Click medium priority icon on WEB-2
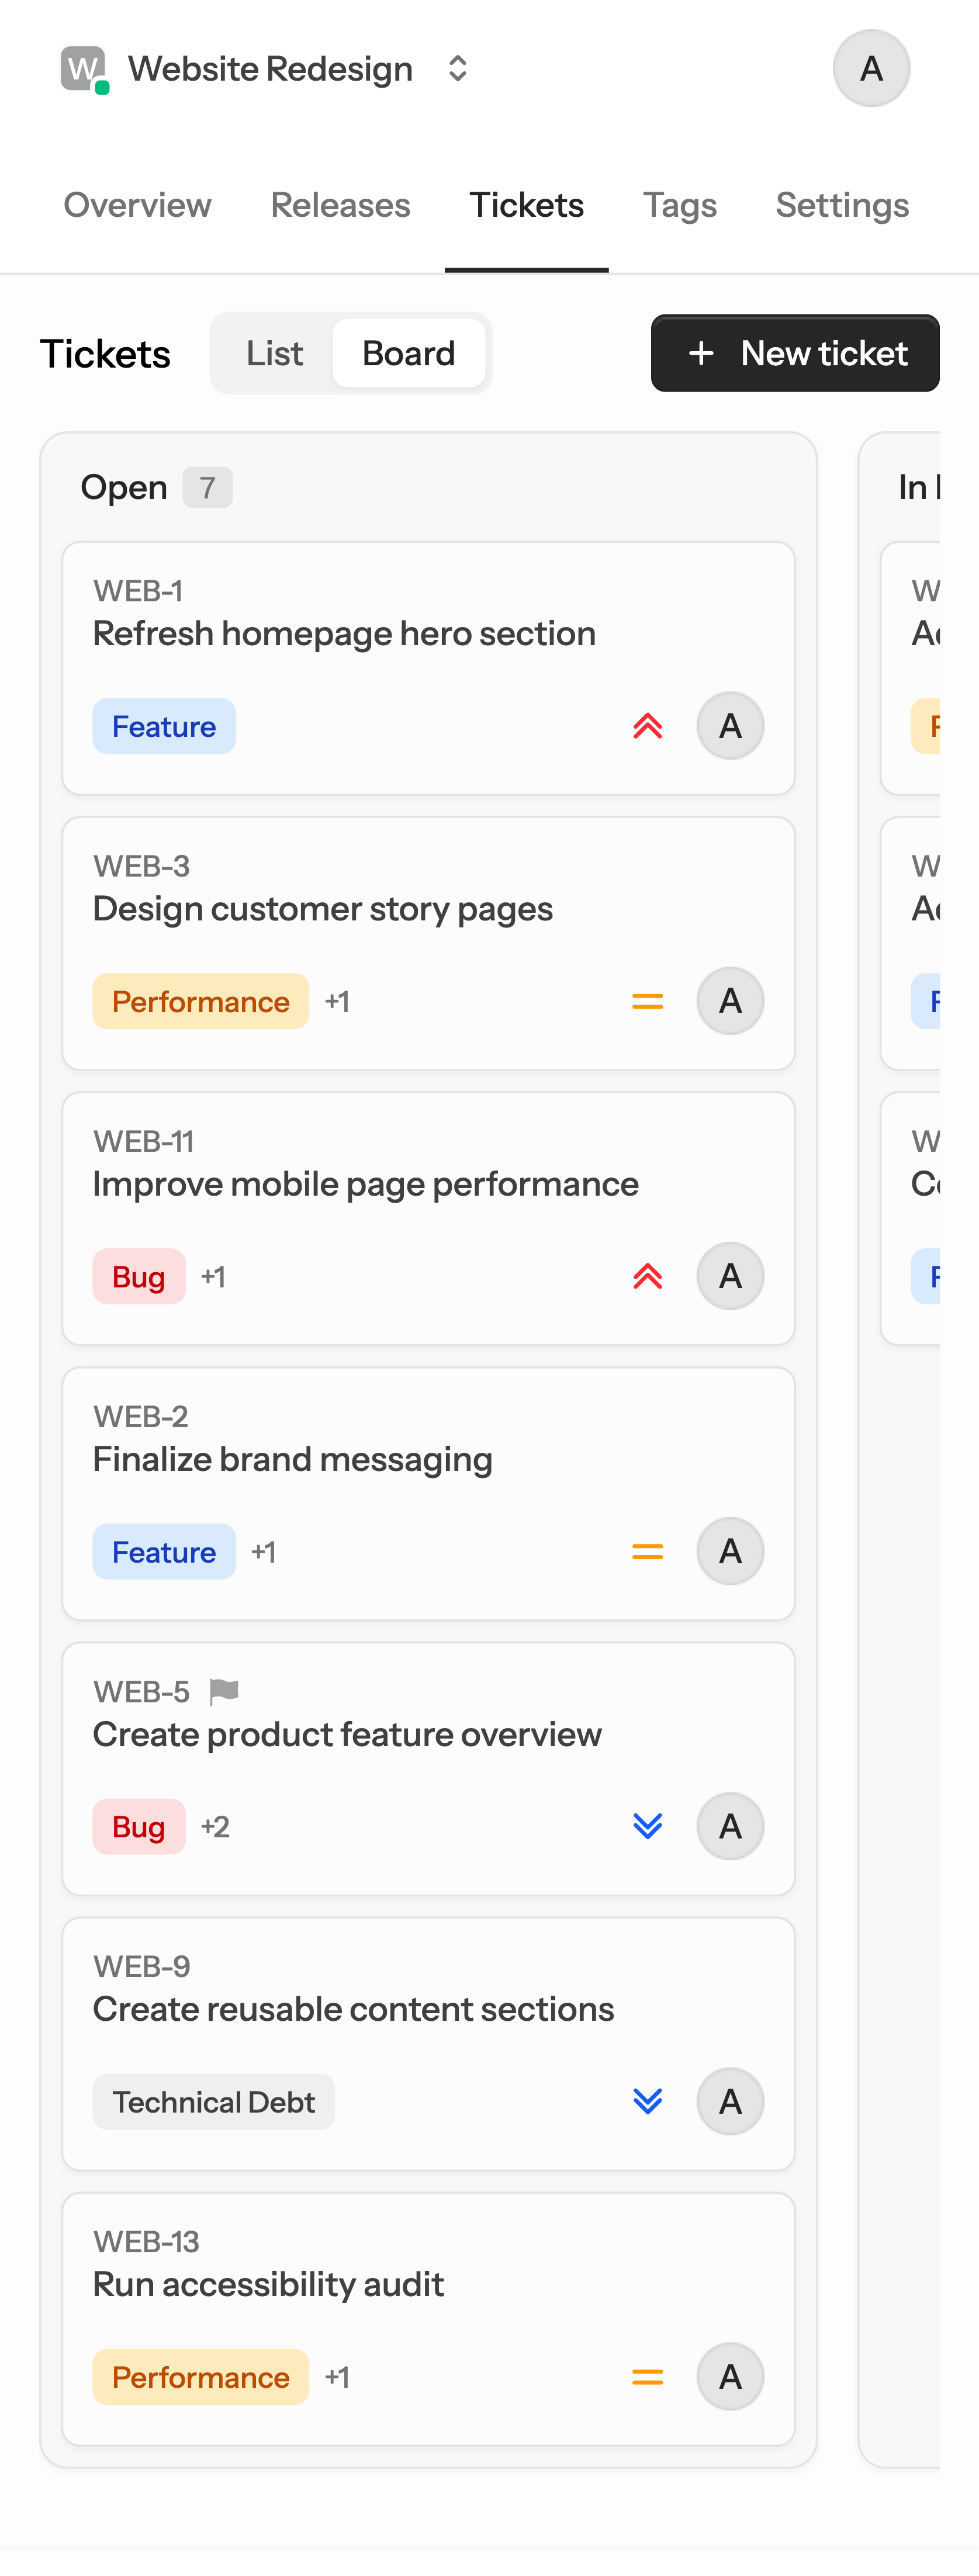 [648, 1551]
